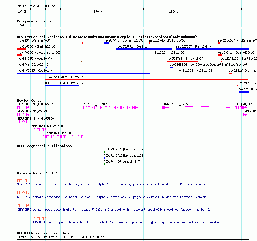
Task: Click the SERPINF1 NM_002615 gene glyph
Action: pos(39,129)
